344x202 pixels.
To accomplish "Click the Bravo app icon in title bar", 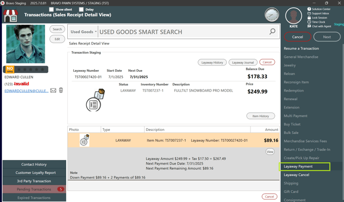I will click(3, 3).
